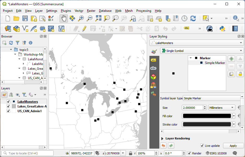
Task: Select the Pan Map tool
Action: pyautogui.click(x=64, y=19)
